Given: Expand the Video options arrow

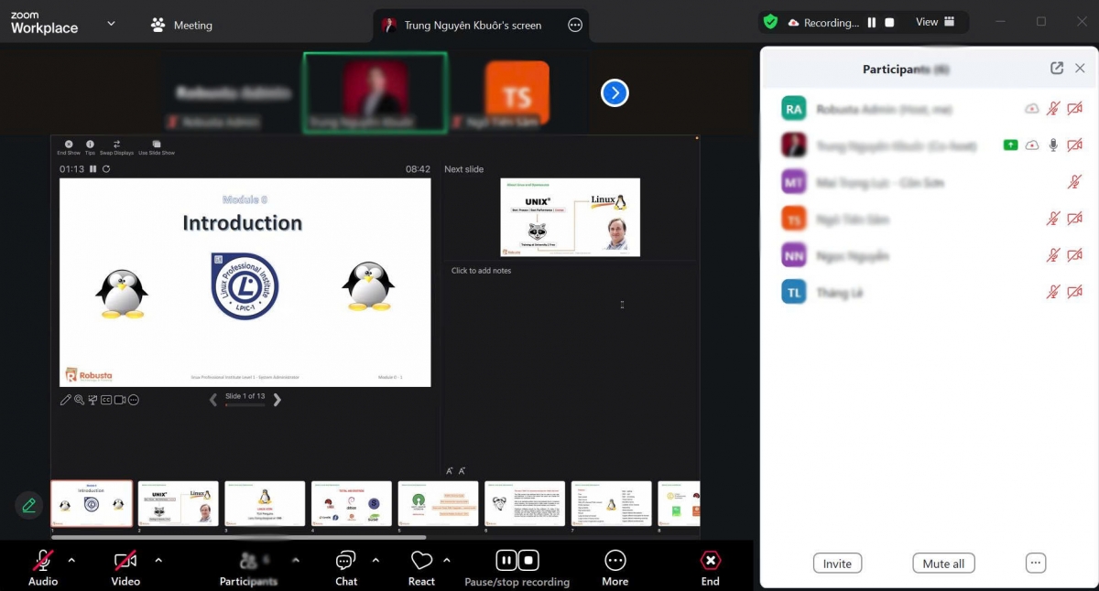Looking at the screenshot, I should click(158, 560).
